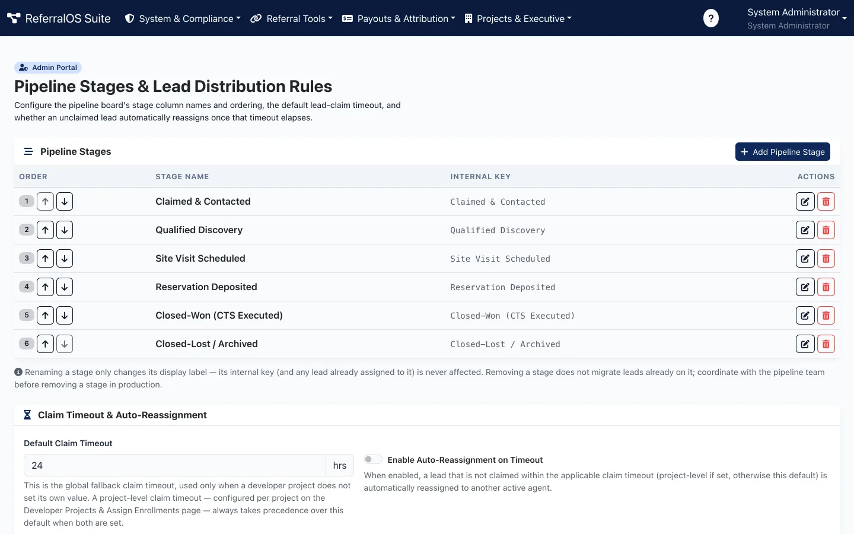Move Closed-Won (CTS Executed) stage up

[x=45, y=315]
